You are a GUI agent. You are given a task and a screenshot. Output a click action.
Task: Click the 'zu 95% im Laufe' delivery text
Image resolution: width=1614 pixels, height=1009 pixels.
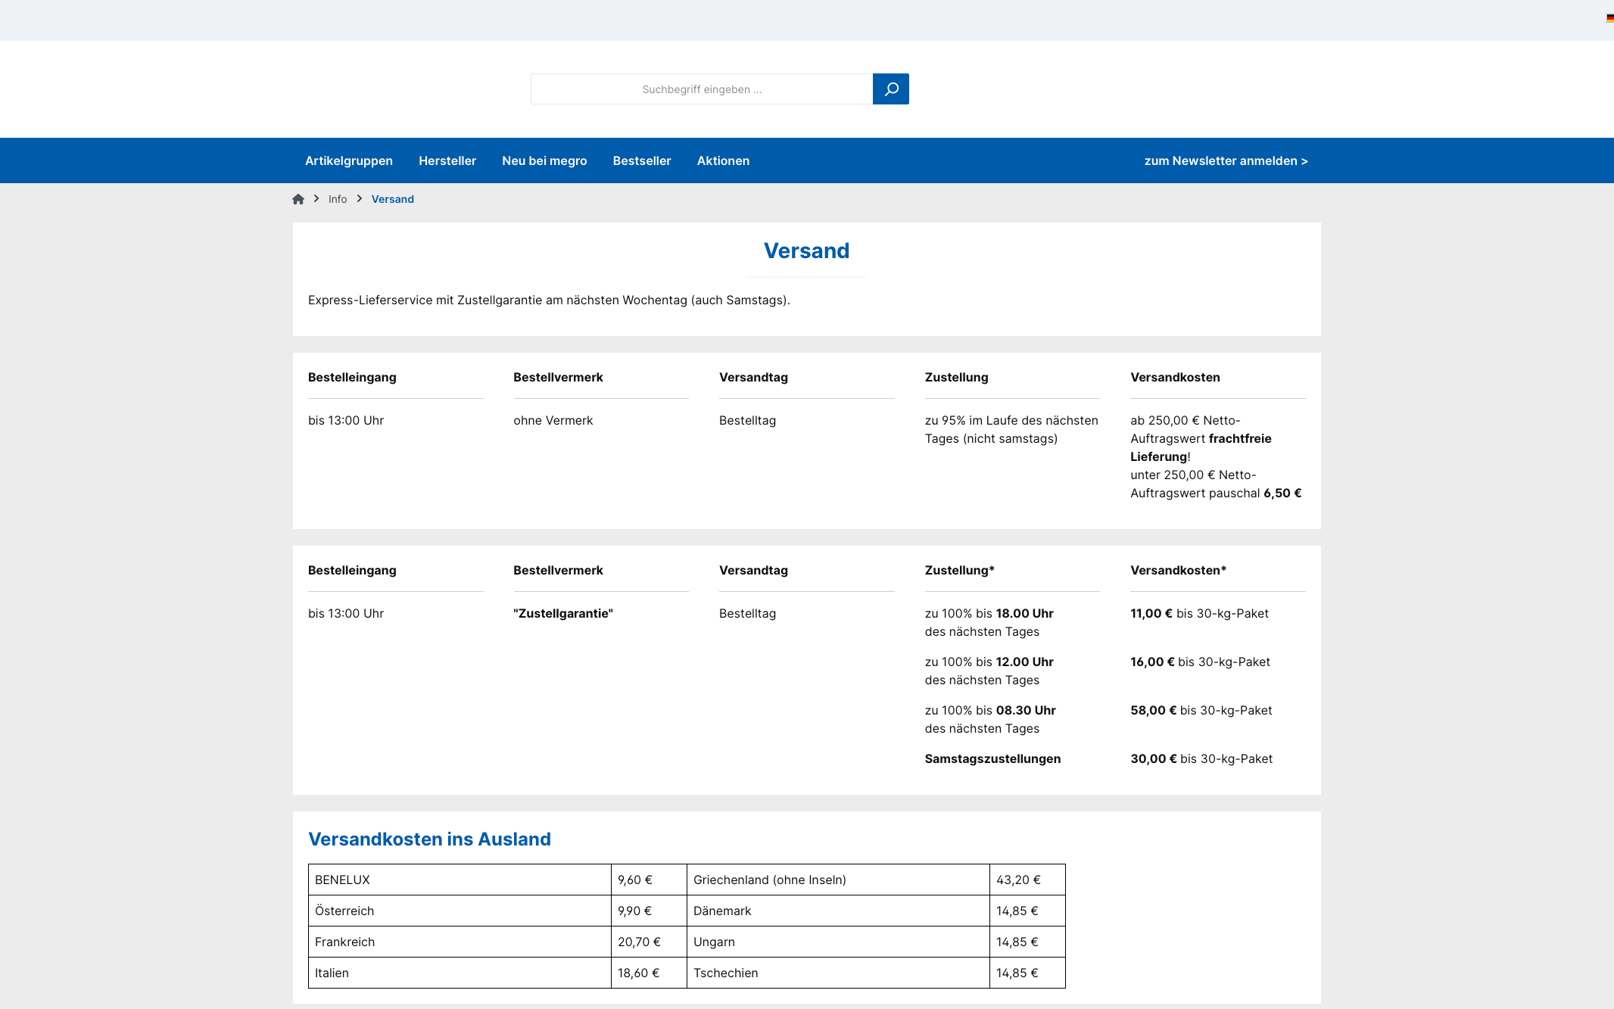pos(1011,430)
